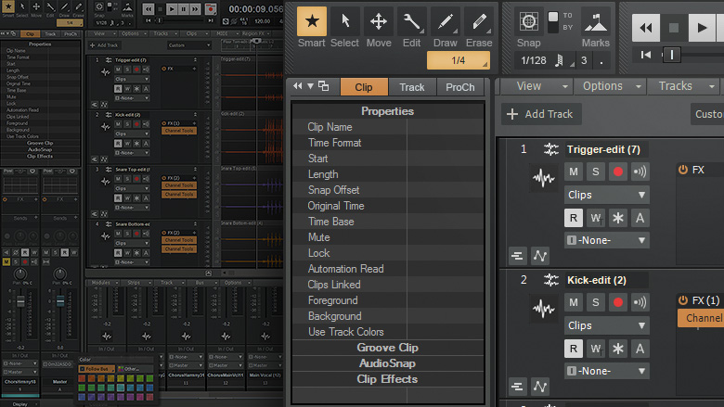This screenshot has width=724, height=407.
Task: Bypass FX (1) rack power on Kick-edit track
Action: click(x=683, y=300)
